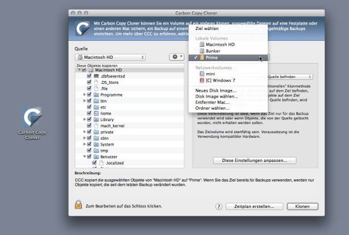
Task: Click the 'Zum Bearbeiten auf das Schloss klicken' text
Action: coord(124,206)
